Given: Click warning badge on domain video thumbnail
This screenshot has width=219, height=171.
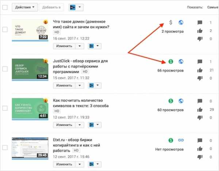Looking at the screenshot, I should 46,22.
